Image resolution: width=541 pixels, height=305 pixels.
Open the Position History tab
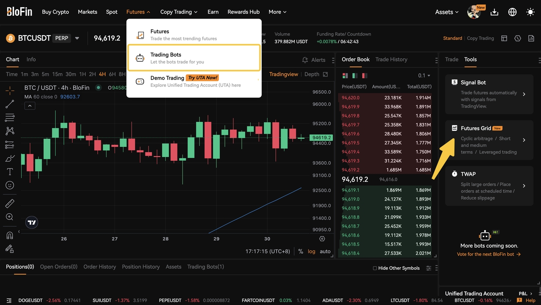[x=141, y=267]
